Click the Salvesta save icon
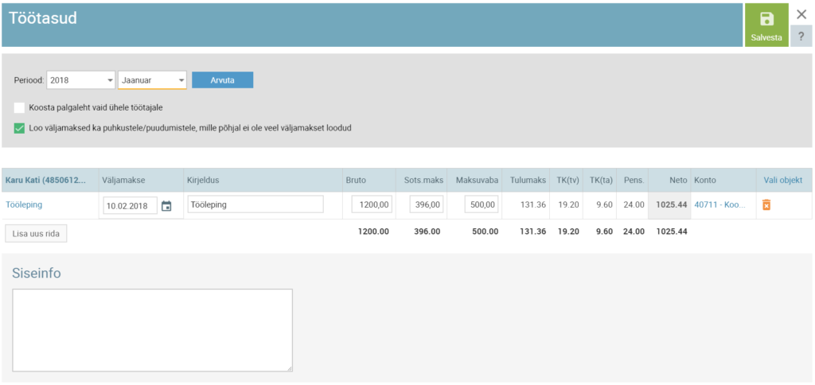This screenshot has width=815, height=385. point(766,20)
